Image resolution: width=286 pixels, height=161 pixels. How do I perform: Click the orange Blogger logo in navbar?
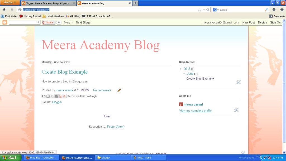[4, 22]
